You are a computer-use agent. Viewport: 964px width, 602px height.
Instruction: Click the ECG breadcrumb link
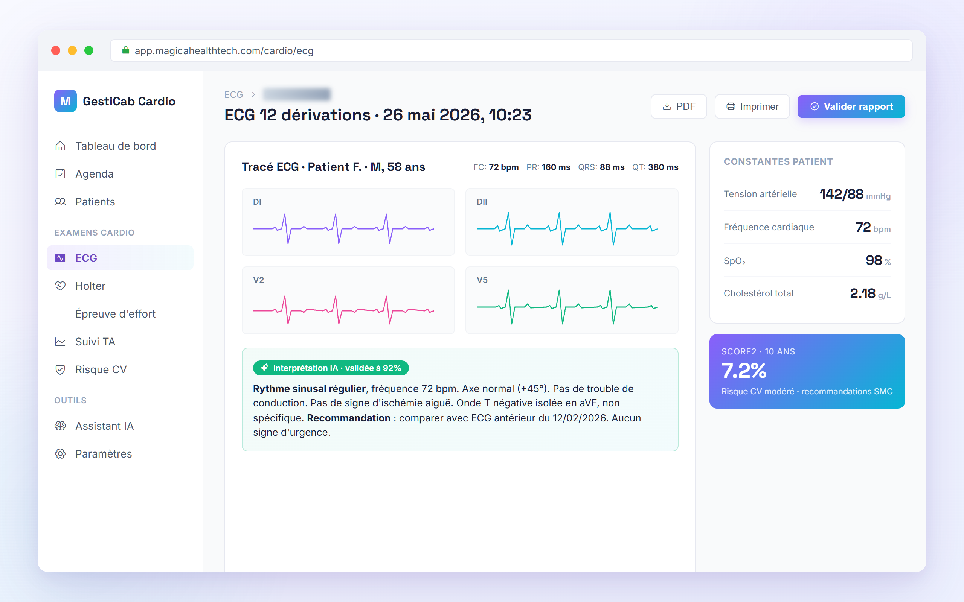[233, 94]
